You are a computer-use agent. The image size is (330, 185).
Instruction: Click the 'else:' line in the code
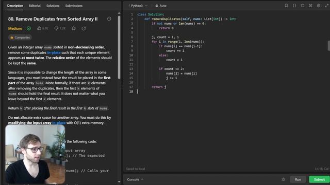[x=163, y=55]
